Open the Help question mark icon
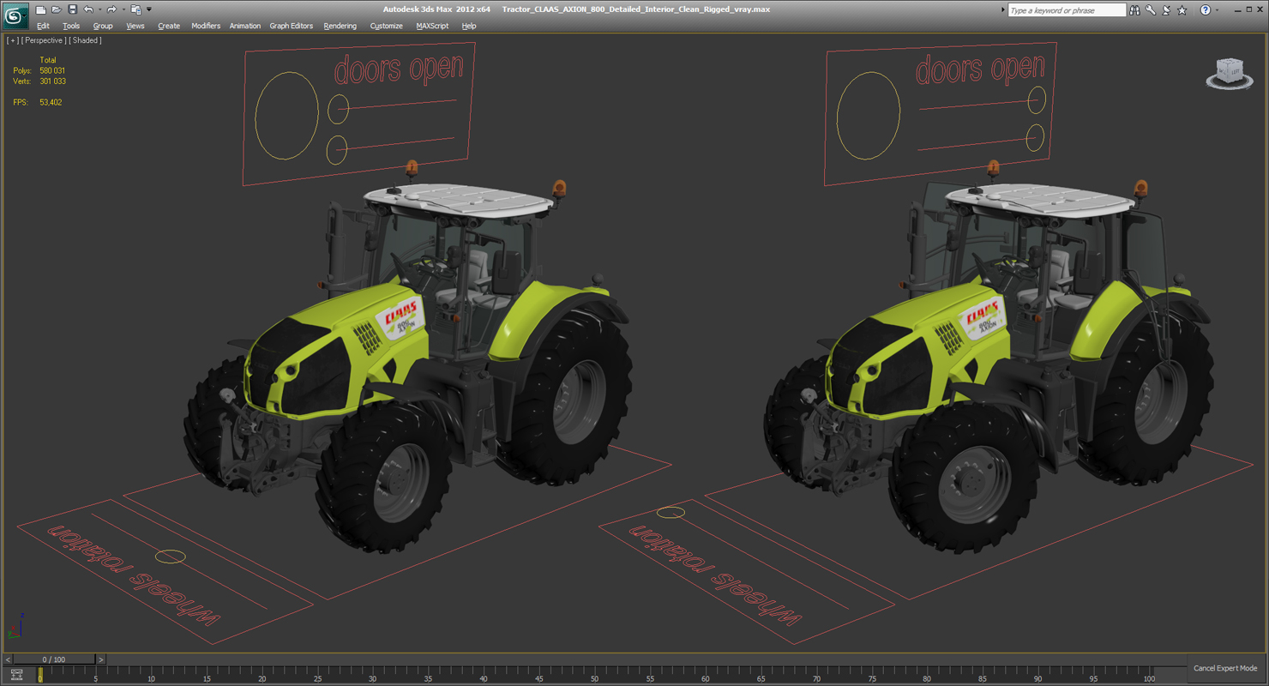The width and height of the screenshot is (1269, 686). pos(1206,10)
